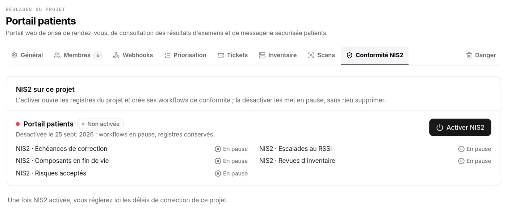Click the power icon in Activer NIS2 button
Viewport: 507px width, 211px height.
(440, 128)
